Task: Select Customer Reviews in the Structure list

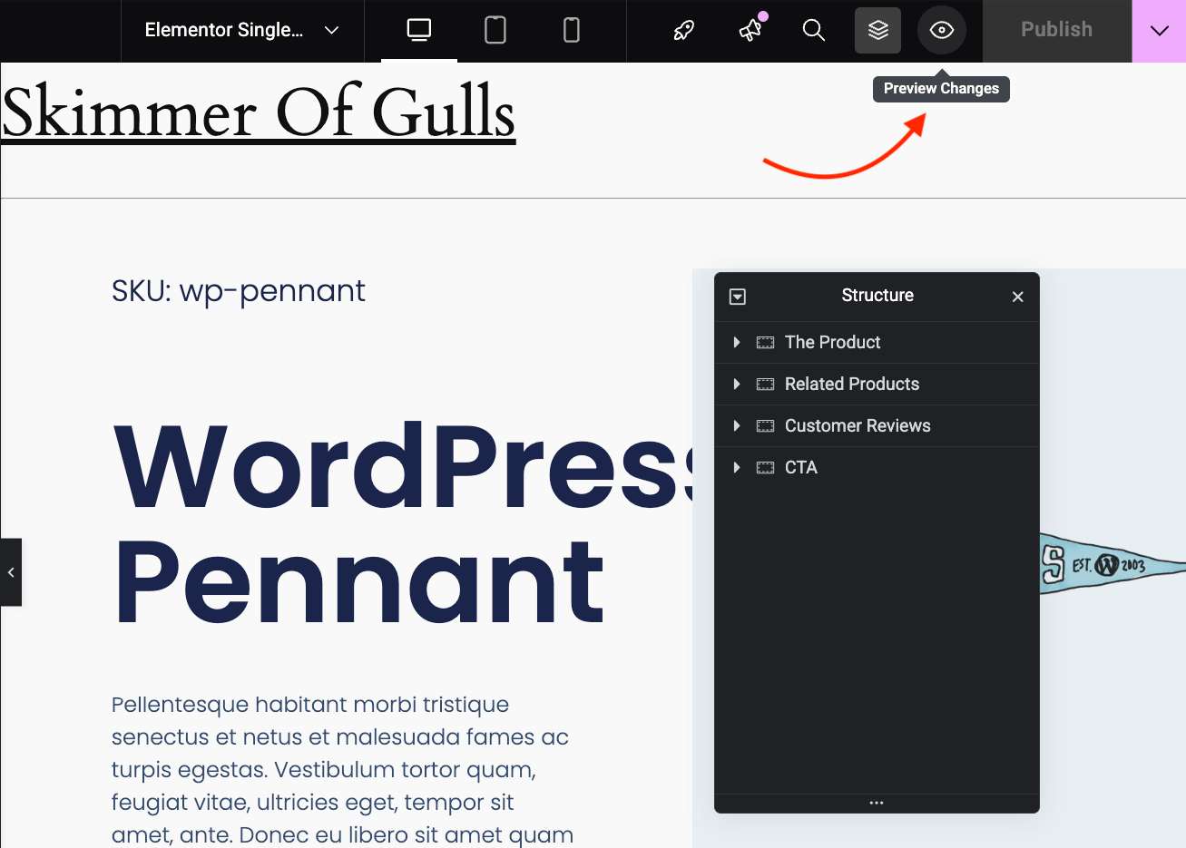Action: (x=858, y=425)
